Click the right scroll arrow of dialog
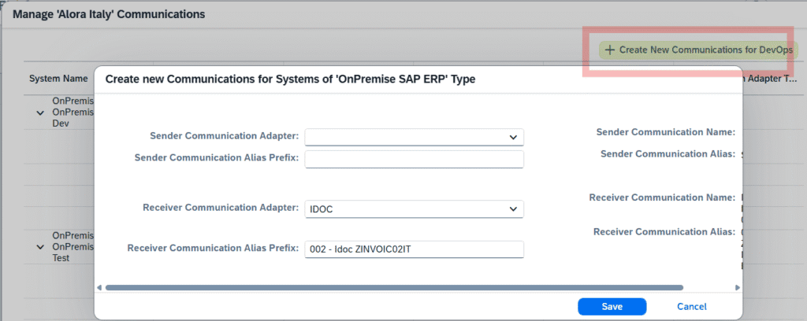Viewport: 807px width, 321px height. coord(737,288)
